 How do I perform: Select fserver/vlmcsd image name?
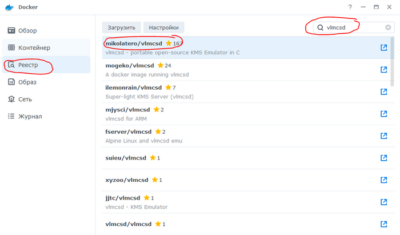coord(129,132)
